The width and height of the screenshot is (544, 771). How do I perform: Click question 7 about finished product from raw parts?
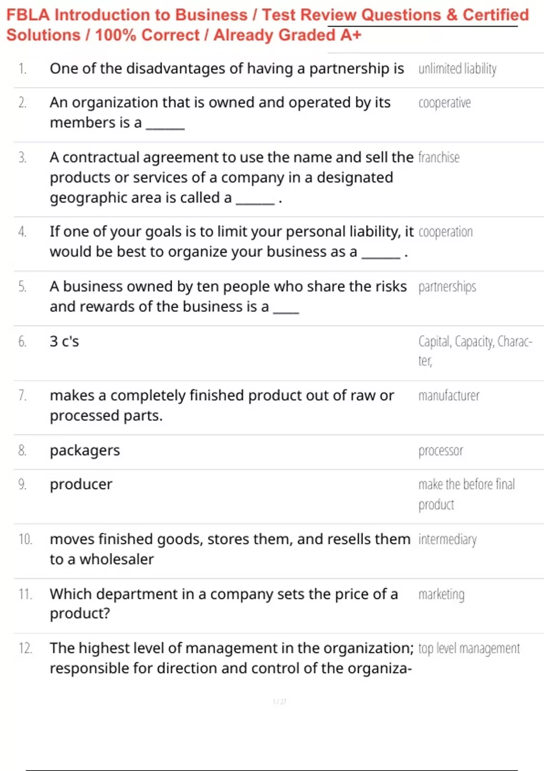222,405
